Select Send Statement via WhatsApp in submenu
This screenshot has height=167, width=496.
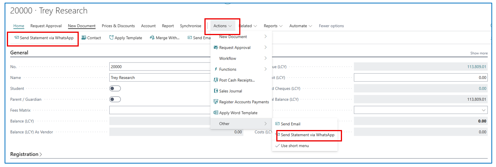[x=307, y=135]
